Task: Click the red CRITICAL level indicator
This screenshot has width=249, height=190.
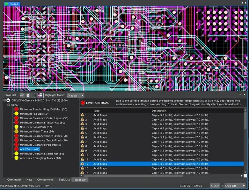Action: [x=83, y=103]
